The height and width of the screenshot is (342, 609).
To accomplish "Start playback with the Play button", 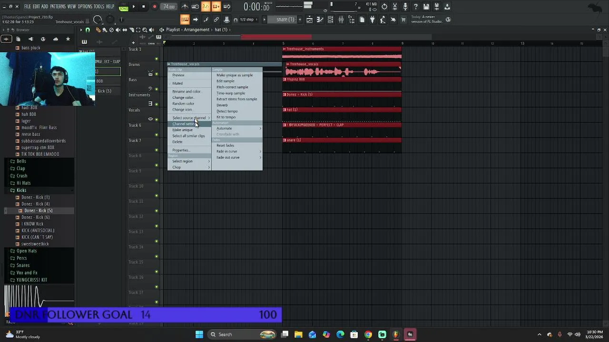I will point(134,7).
